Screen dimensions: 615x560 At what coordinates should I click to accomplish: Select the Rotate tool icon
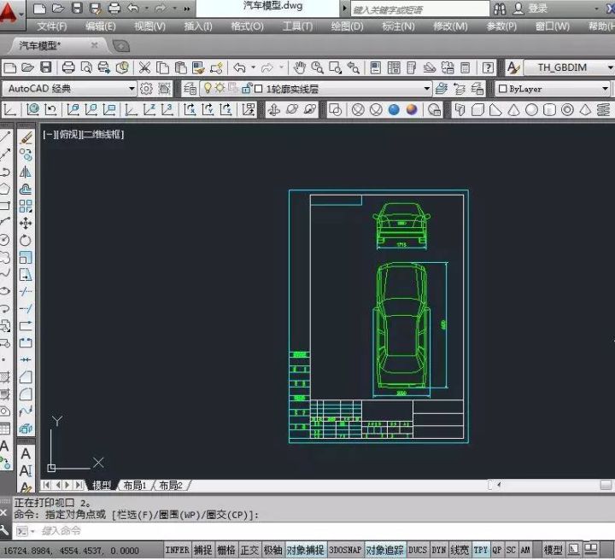coord(26,240)
